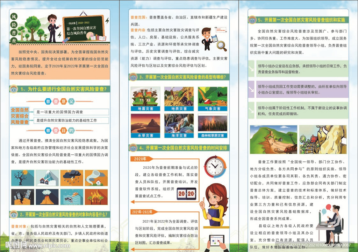This screenshot has height=252, width=358.
Task: Click the thunderstorm lightning cloud icon
Action: pyautogui.click(x=72, y=178)
